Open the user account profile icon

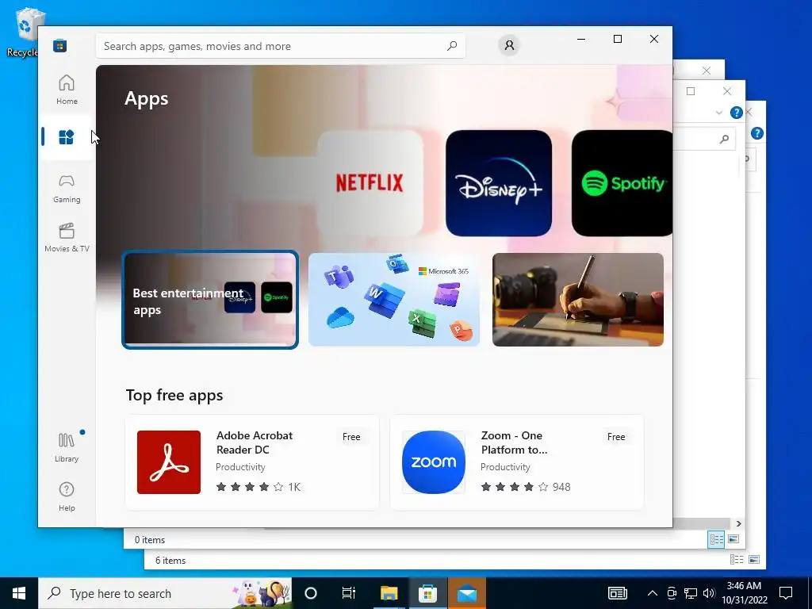pos(509,45)
